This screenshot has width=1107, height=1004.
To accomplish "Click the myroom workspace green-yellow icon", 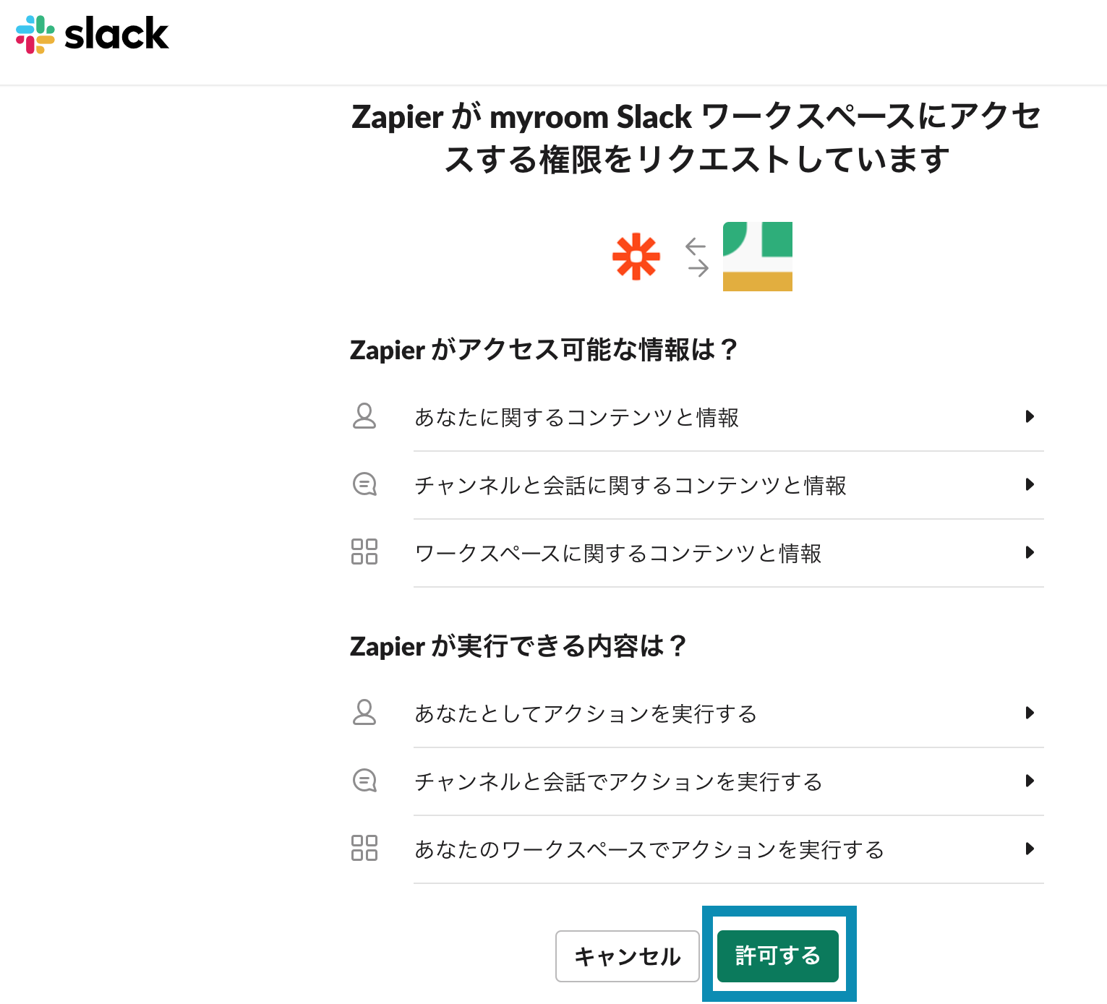I will tap(757, 257).
